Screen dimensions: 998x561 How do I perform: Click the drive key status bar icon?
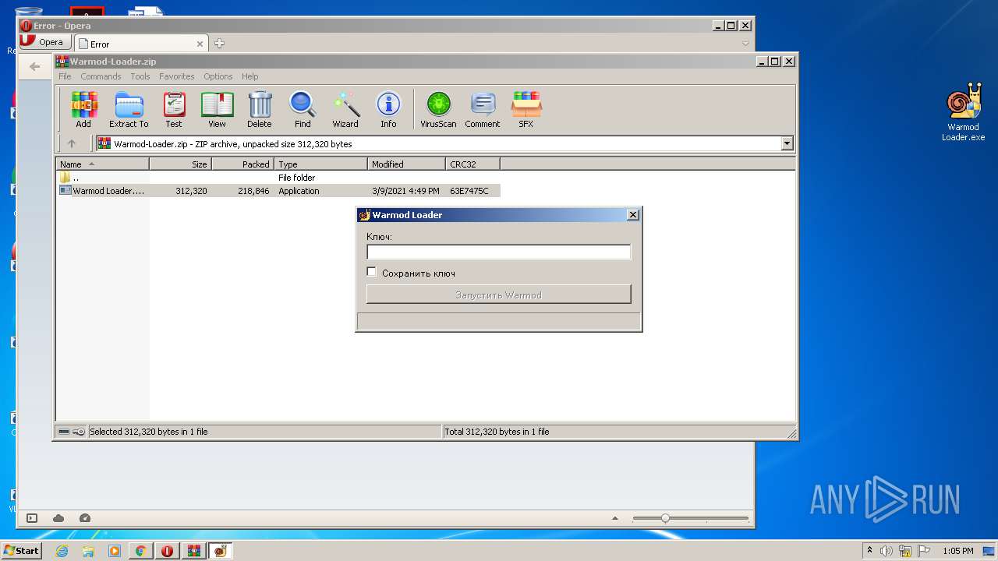click(x=72, y=432)
